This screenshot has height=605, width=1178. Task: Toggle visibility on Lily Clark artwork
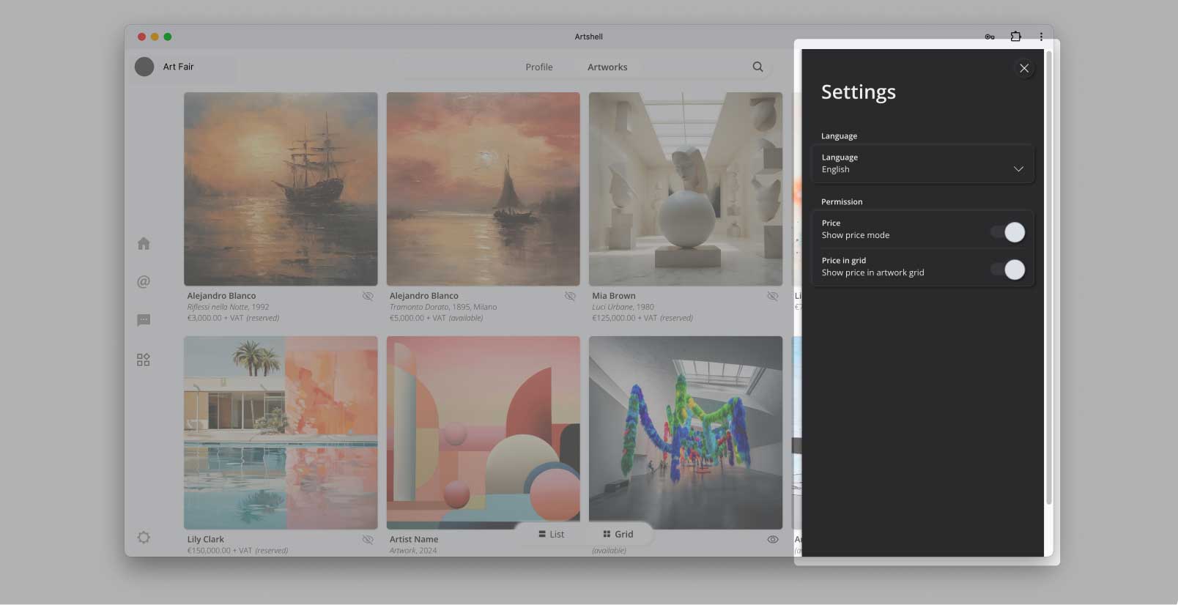click(x=368, y=540)
